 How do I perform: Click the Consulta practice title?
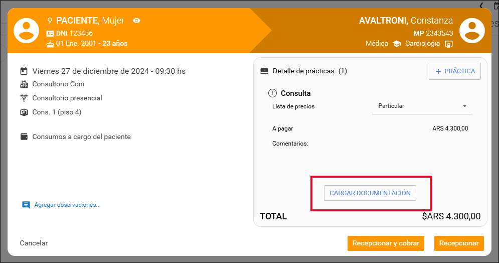click(296, 93)
